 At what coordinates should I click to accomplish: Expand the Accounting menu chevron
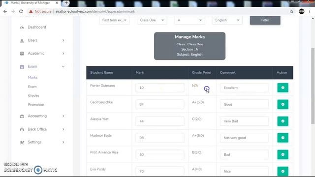point(63,116)
